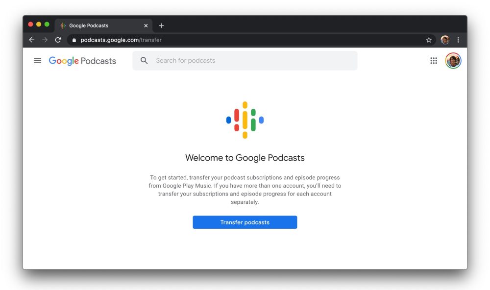Viewport: 490px width, 290px height.
Task: Open the hamburger main menu
Action: tap(37, 61)
